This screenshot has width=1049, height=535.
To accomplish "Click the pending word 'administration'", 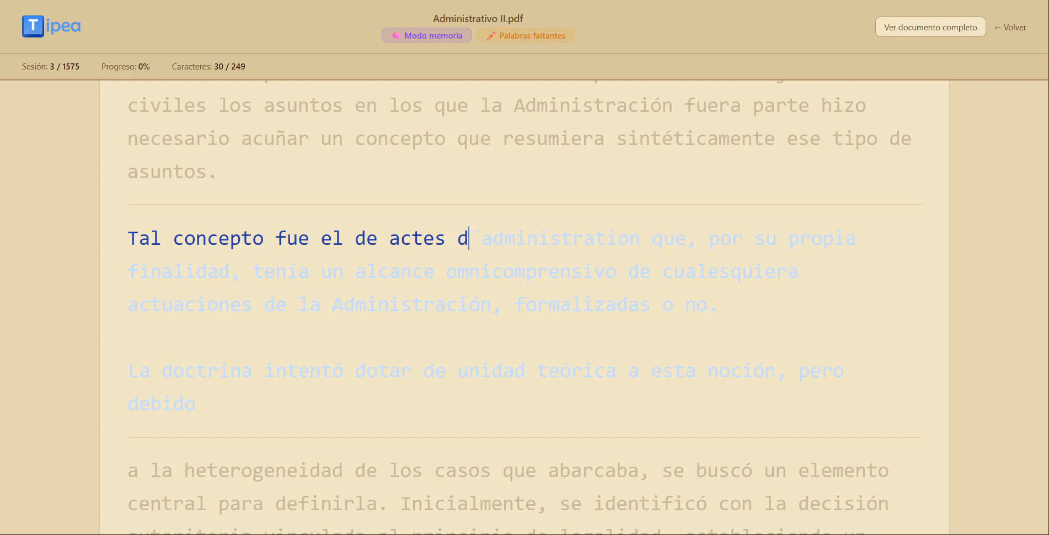I will click(560, 238).
